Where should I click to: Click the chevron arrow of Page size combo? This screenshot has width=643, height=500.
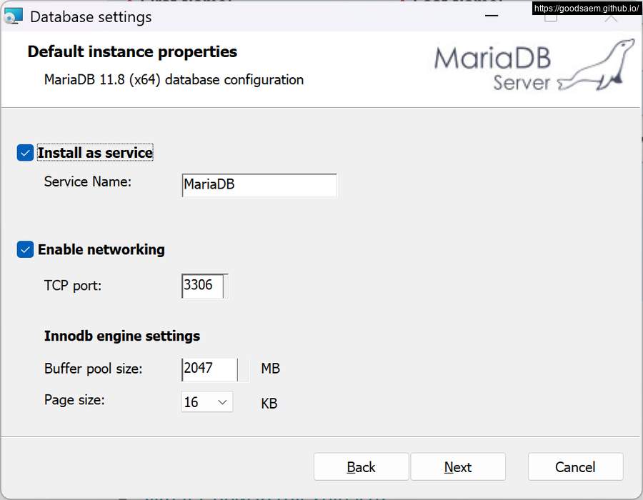point(222,402)
